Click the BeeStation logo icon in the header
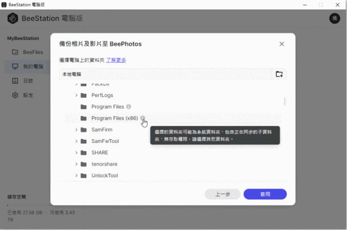This screenshot has height=230, width=347. click(x=13, y=18)
